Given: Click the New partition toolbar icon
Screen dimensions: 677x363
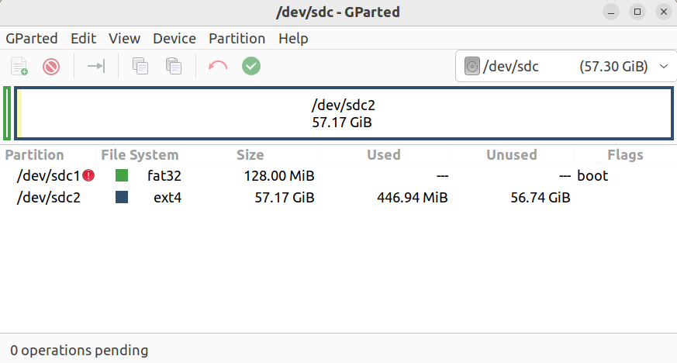Looking at the screenshot, I should [19, 67].
